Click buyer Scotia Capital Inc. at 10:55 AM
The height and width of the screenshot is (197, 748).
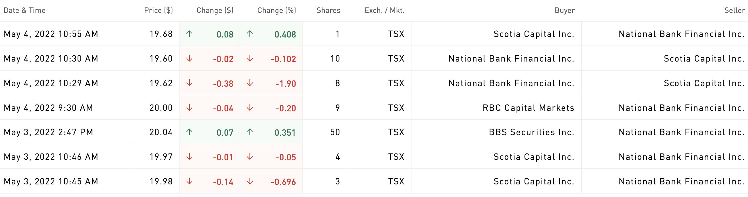coord(534,34)
